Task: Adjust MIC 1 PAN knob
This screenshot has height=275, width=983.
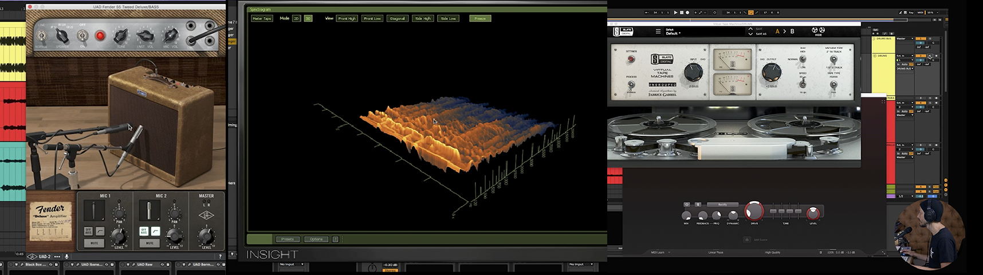Action: point(119,213)
